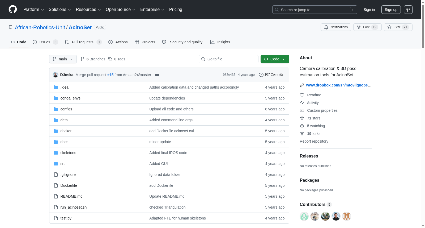Star the AcinoSet repository
This screenshot has height=228, width=425.
point(398,27)
